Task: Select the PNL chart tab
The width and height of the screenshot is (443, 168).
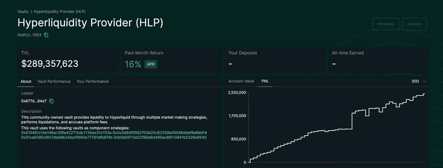Action: pyautogui.click(x=265, y=81)
